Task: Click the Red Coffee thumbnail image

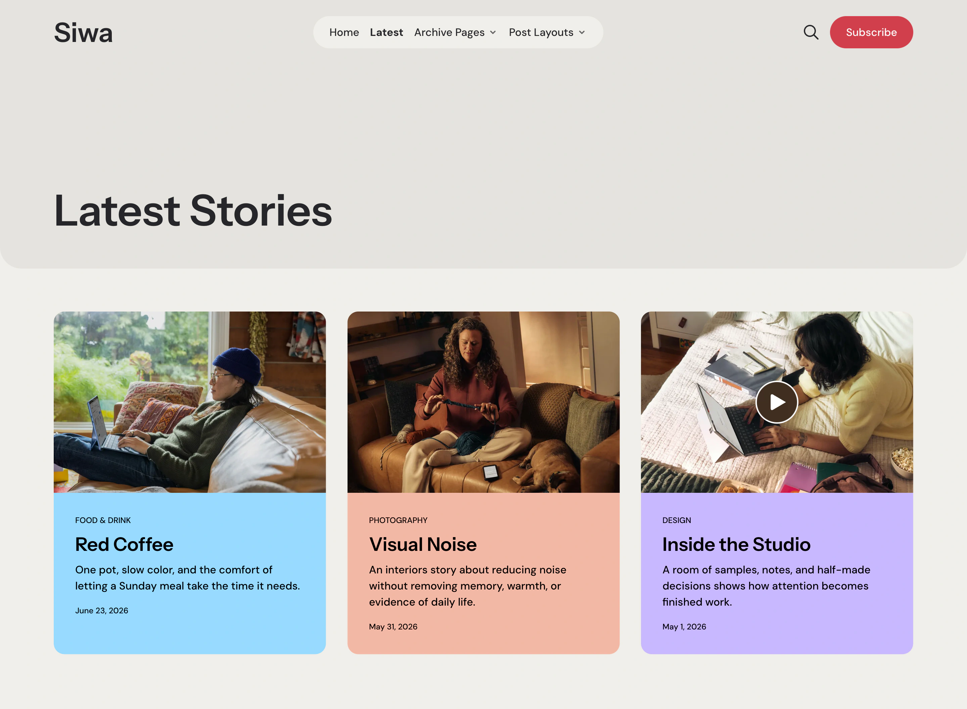Action: pos(190,402)
